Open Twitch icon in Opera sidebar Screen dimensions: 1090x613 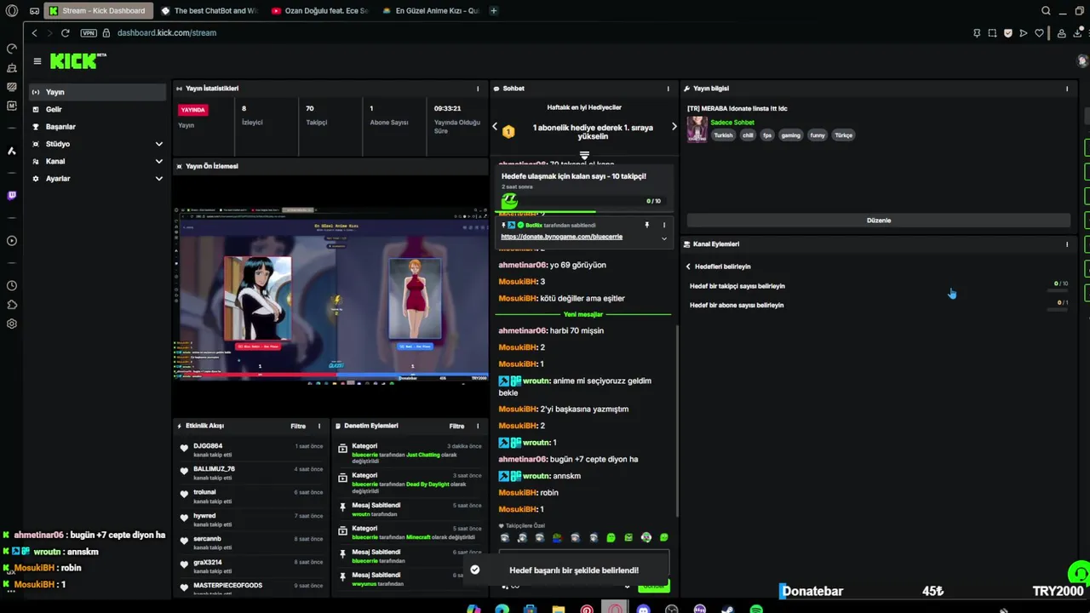click(x=12, y=196)
